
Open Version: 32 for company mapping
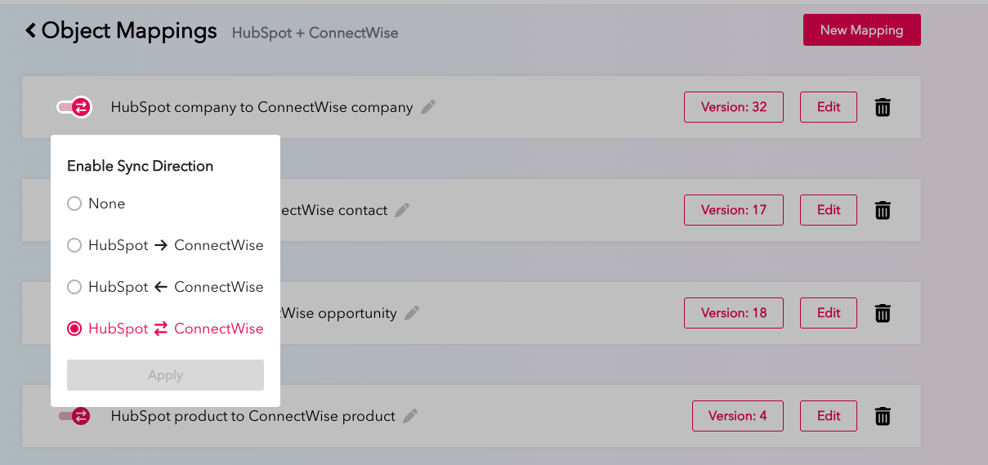[733, 107]
